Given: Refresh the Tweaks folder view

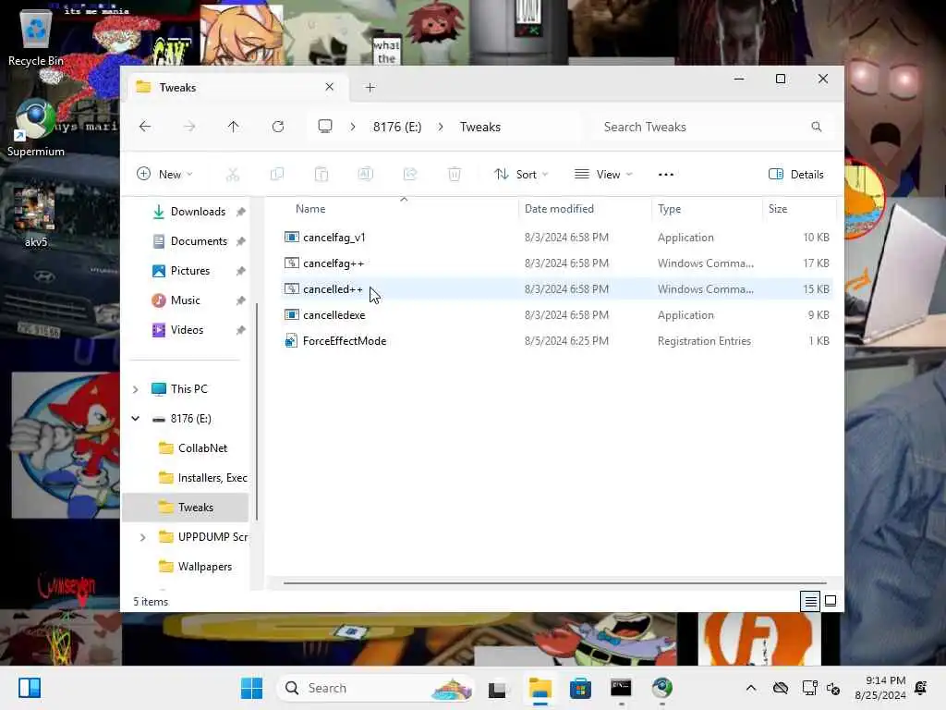Looking at the screenshot, I should 277,127.
